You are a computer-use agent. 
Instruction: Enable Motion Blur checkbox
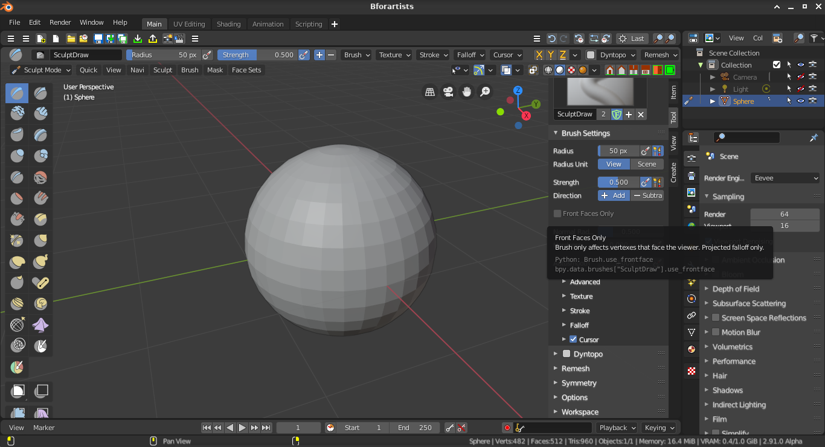(x=716, y=332)
